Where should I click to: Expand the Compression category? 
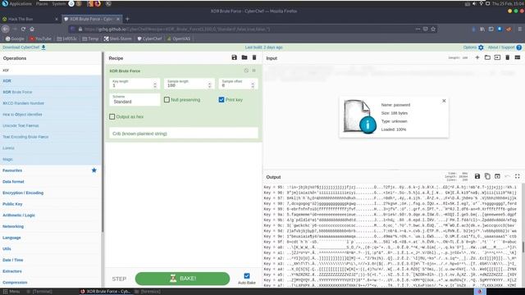(50, 283)
